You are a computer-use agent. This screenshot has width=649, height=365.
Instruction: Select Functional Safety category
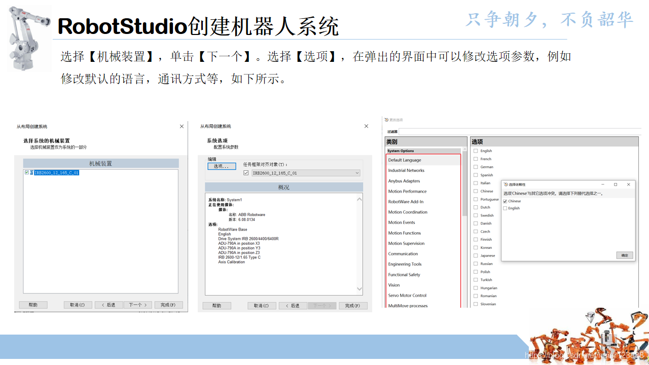tap(423, 275)
